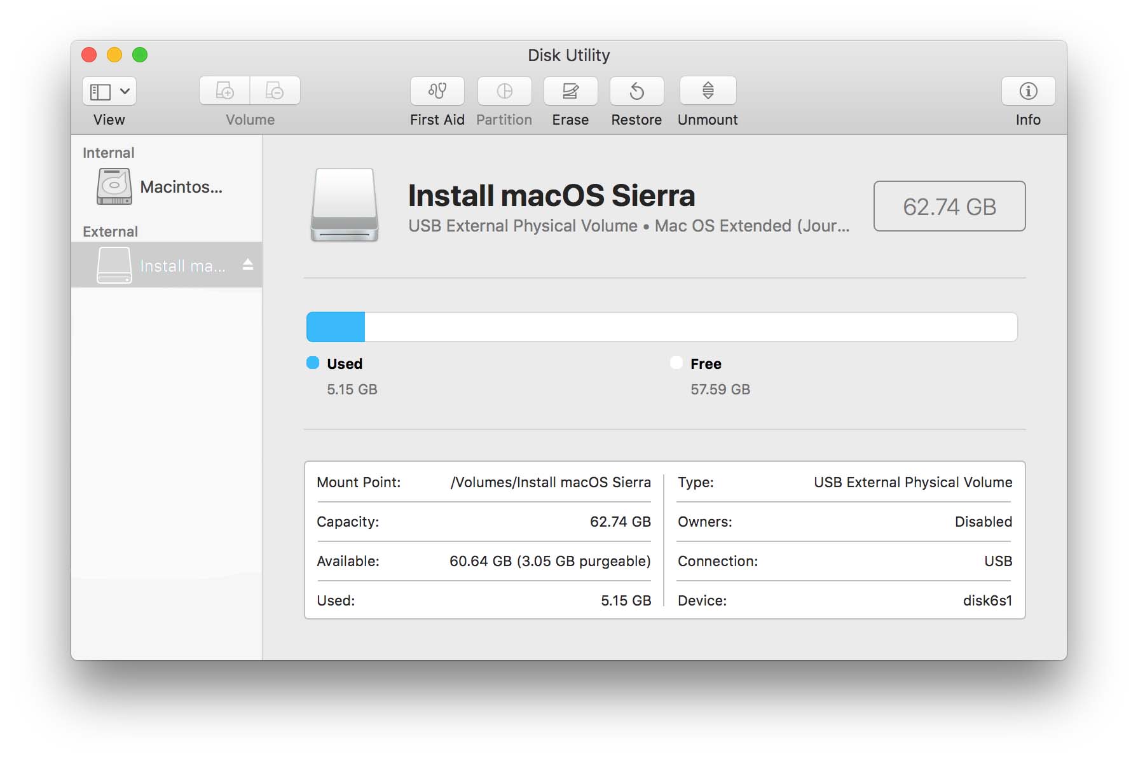Close the Disk Utility window

[x=89, y=55]
